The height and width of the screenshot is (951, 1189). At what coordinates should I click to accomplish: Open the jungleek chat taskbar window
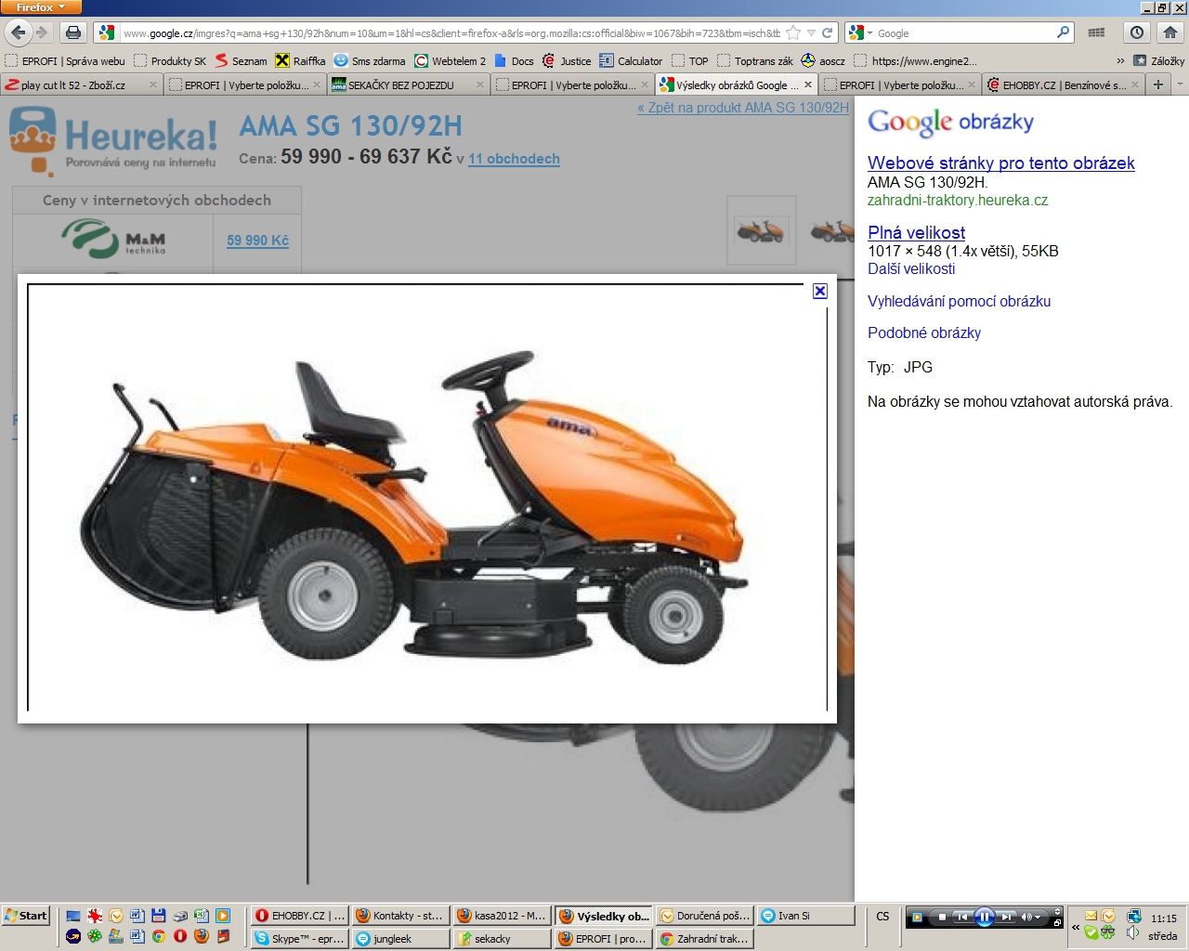(400, 939)
